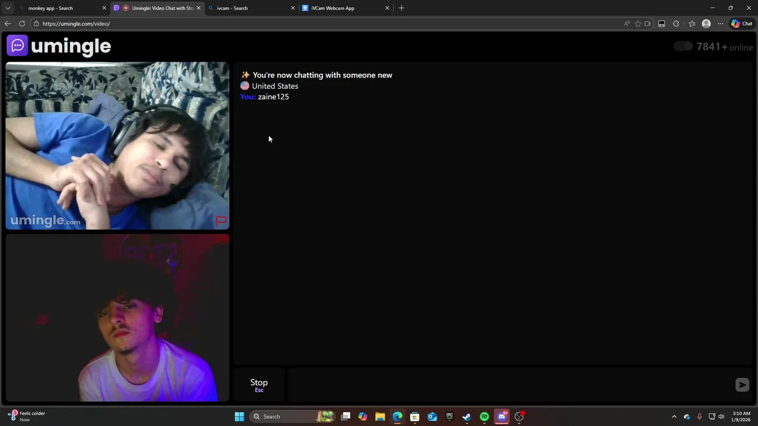Launch Copilot from the taskbar
Viewport: 758px width, 426px height.
tap(362, 417)
